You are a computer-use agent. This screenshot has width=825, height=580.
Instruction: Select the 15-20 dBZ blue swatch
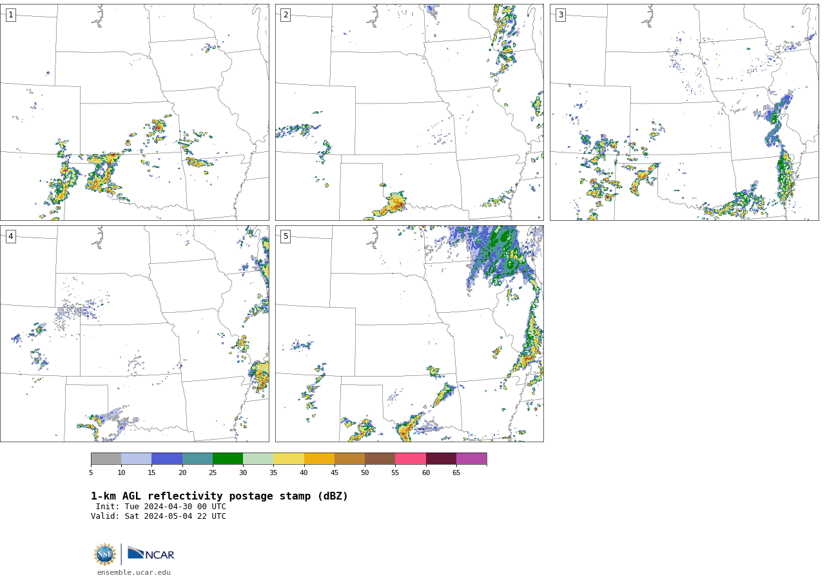167,459
